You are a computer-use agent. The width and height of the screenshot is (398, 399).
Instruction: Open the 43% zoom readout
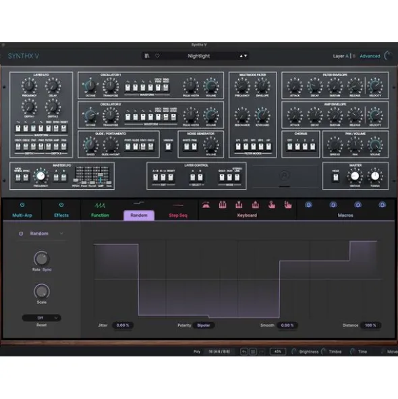coord(277,352)
